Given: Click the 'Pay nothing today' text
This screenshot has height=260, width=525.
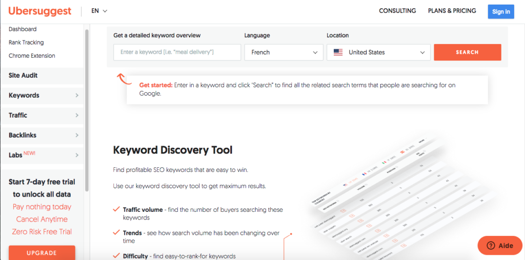Looking at the screenshot, I should [42, 207].
